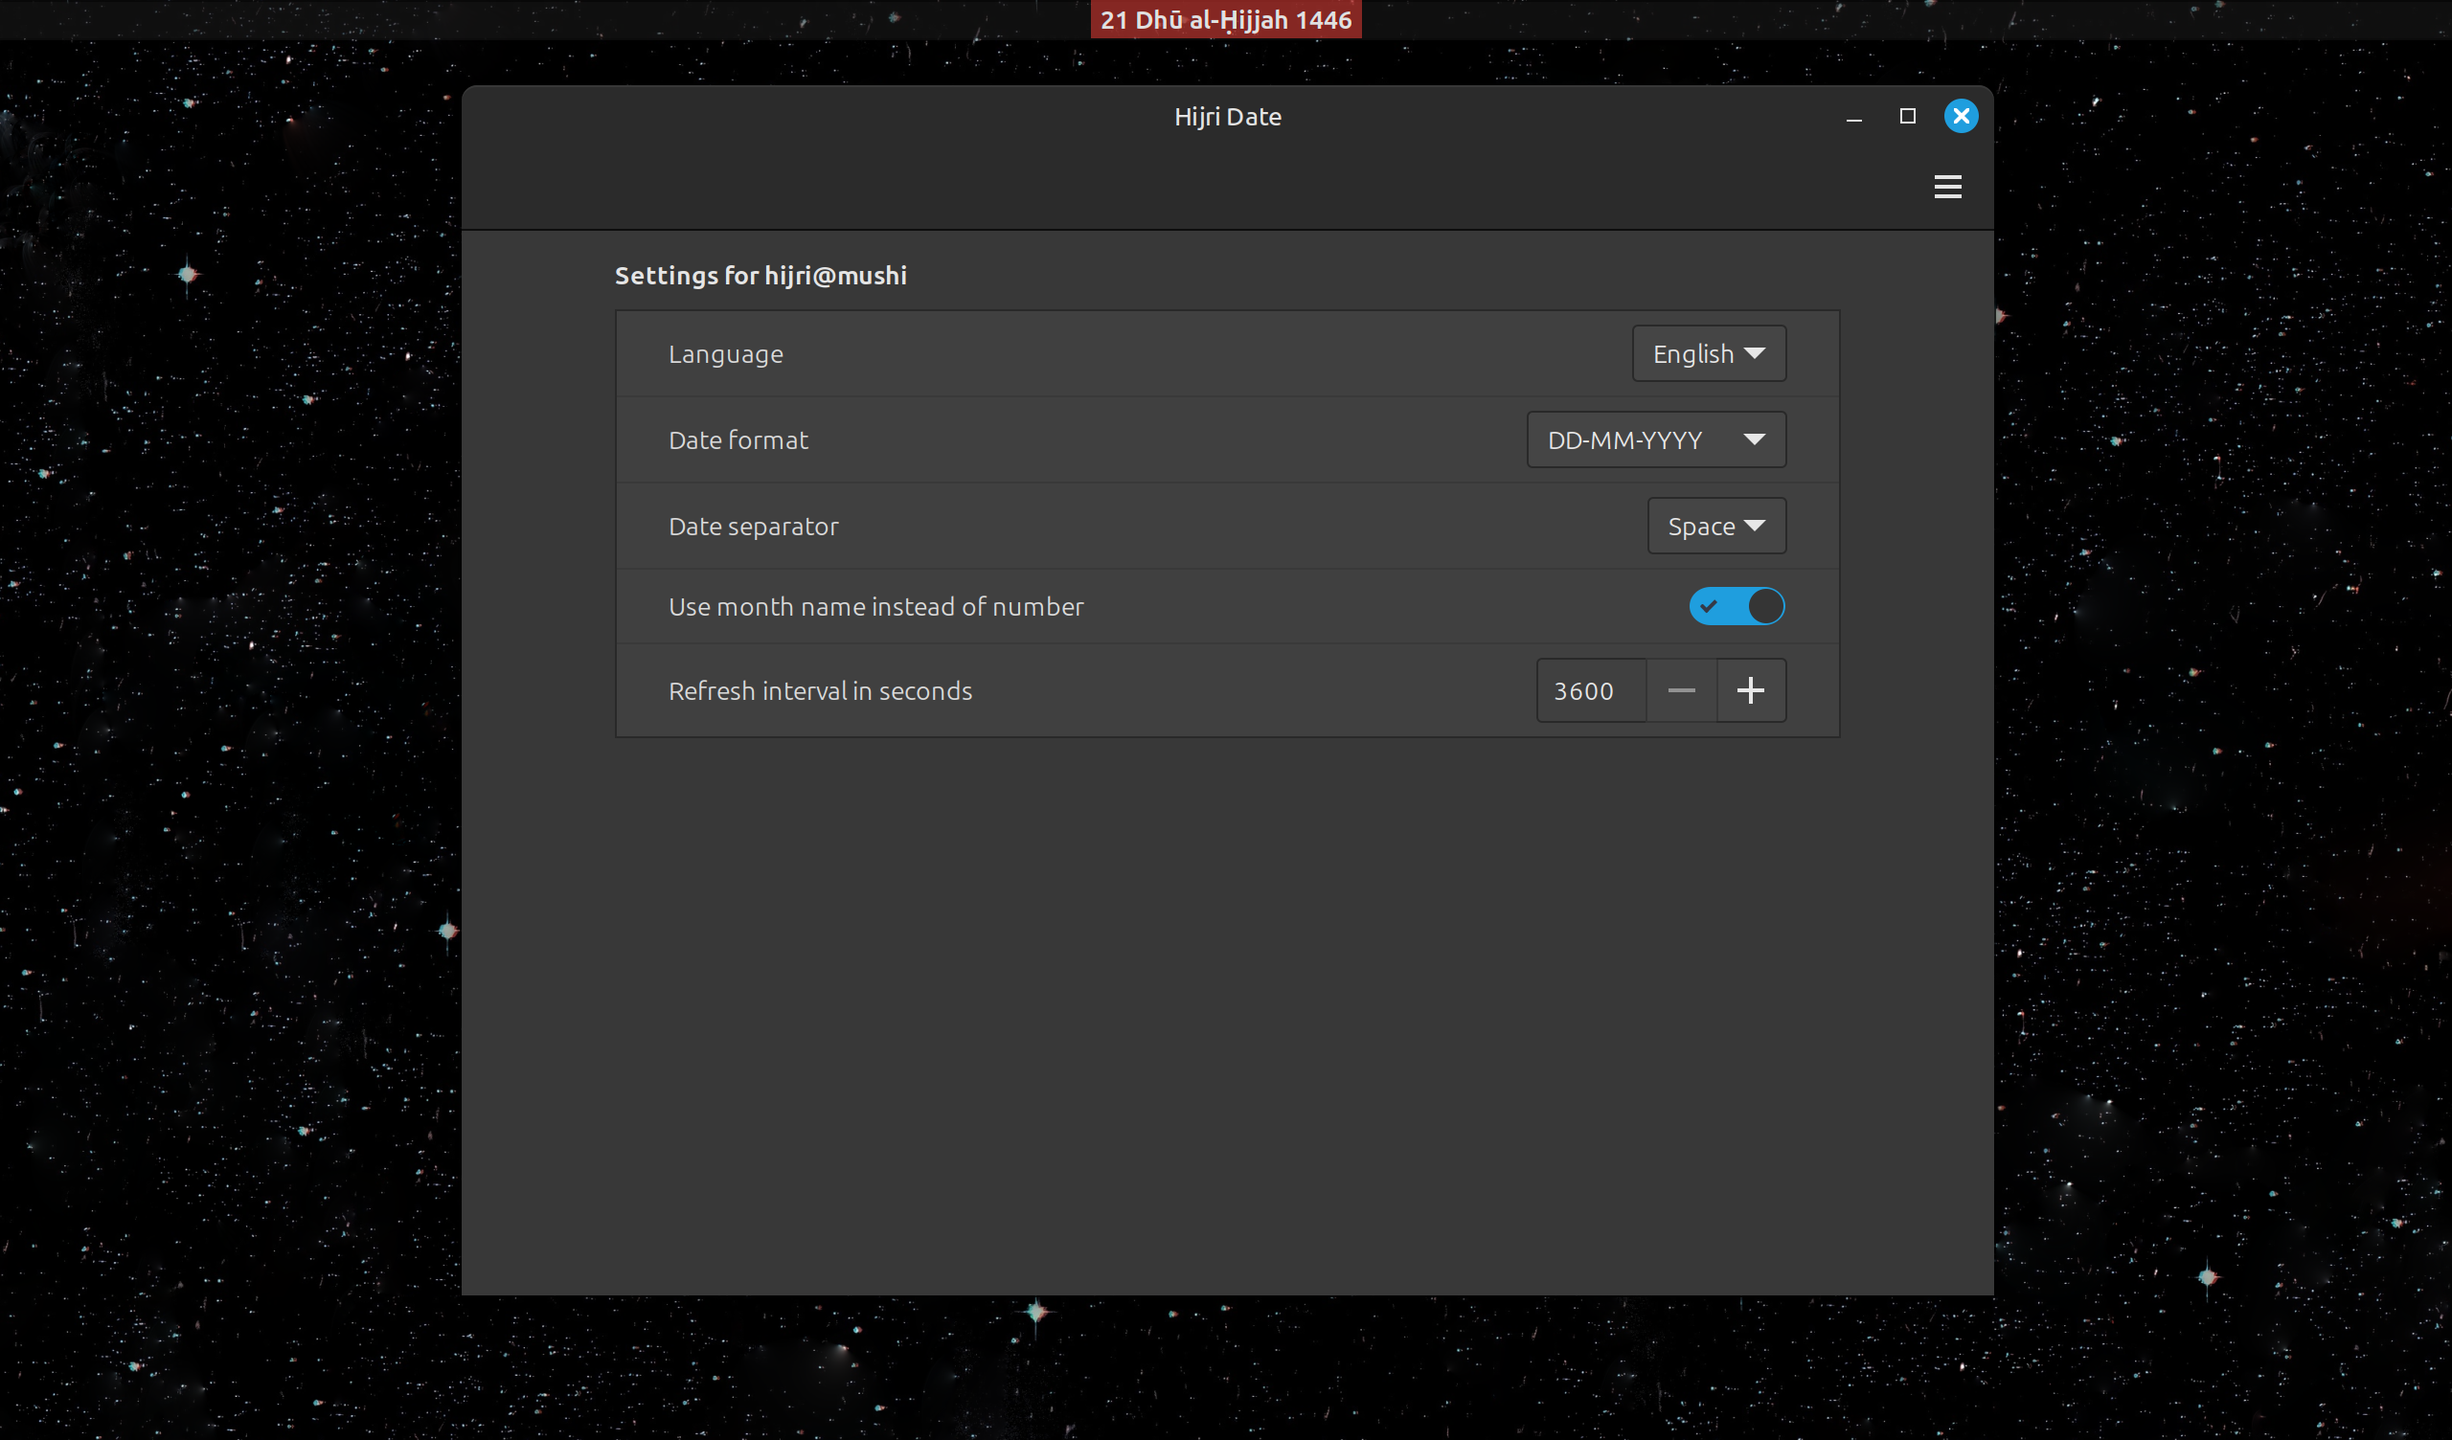
Task: Open the hamburger menu in the header
Action: (1947, 186)
